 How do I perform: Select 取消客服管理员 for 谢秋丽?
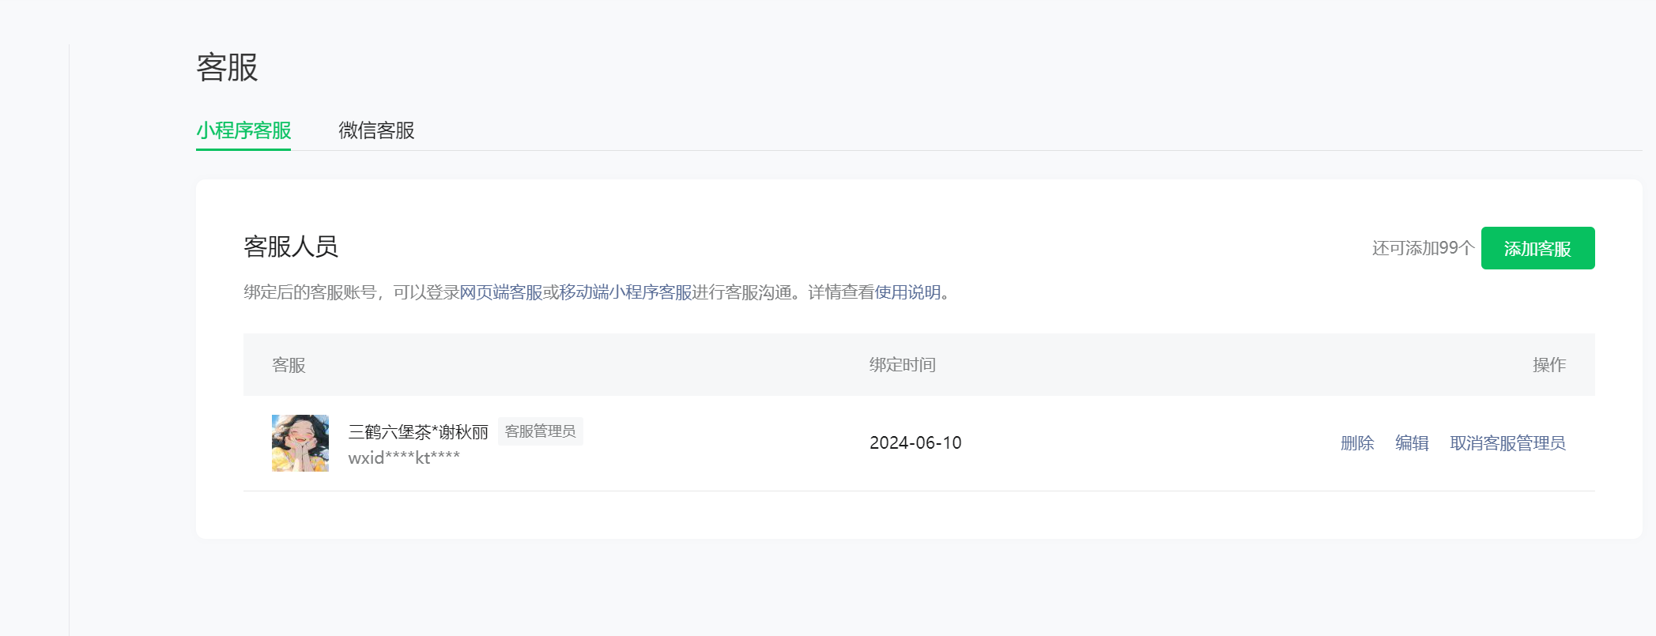tap(1507, 443)
